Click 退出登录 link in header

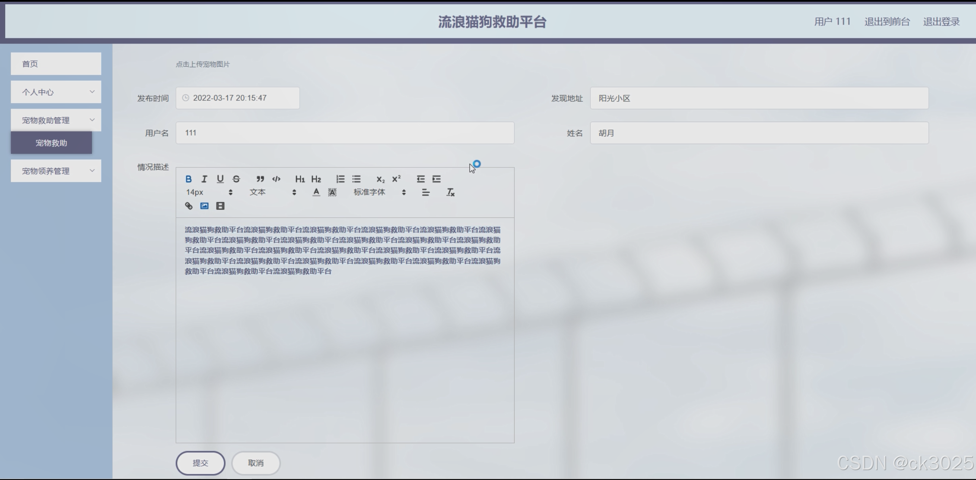pyautogui.click(x=941, y=22)
